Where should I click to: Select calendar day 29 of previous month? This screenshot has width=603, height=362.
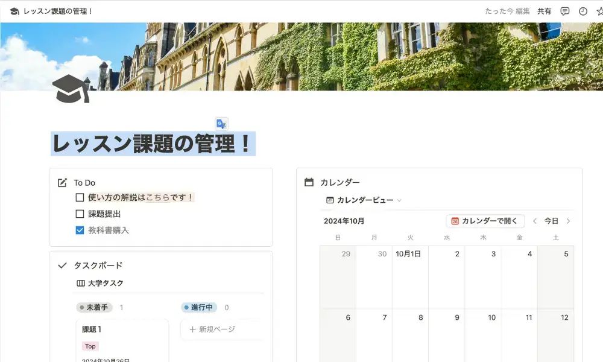[x=338, y=277]
